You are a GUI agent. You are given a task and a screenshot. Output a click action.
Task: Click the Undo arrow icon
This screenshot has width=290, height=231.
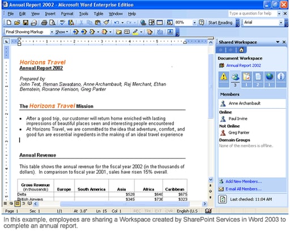[117, 23]
